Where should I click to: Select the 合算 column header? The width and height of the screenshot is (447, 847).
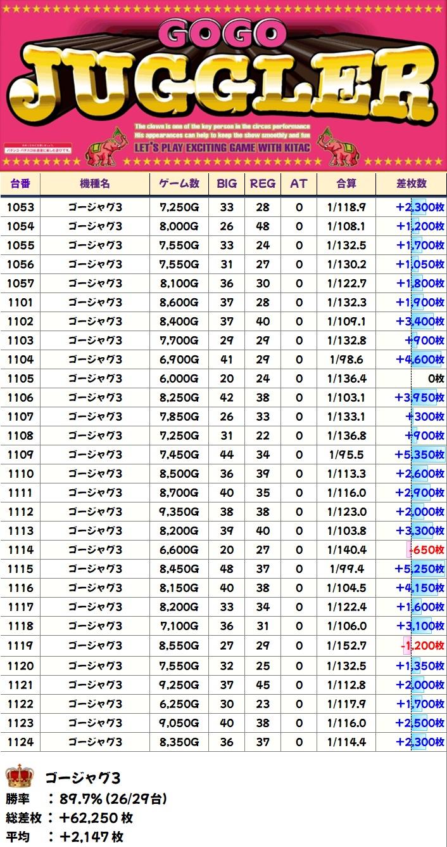pyautogui.click(x=346, y=183)
